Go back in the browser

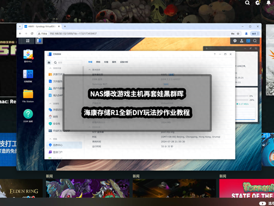coord(20,33)
